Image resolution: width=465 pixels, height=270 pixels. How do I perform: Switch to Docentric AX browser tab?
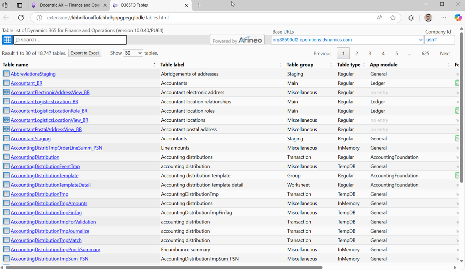[70, 5]
